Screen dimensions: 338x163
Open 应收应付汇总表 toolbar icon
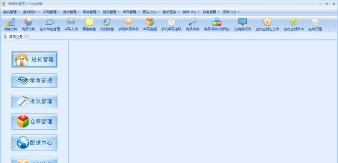267,24
